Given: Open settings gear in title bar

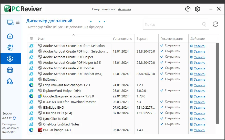Looking at the screenshot, I should 197,9.
